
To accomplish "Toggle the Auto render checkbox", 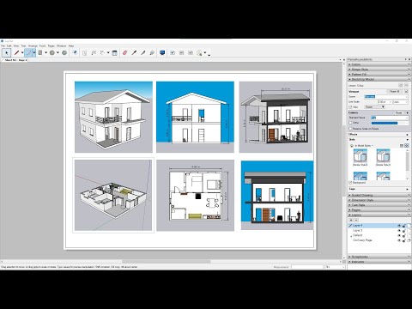I will point(350,106).
